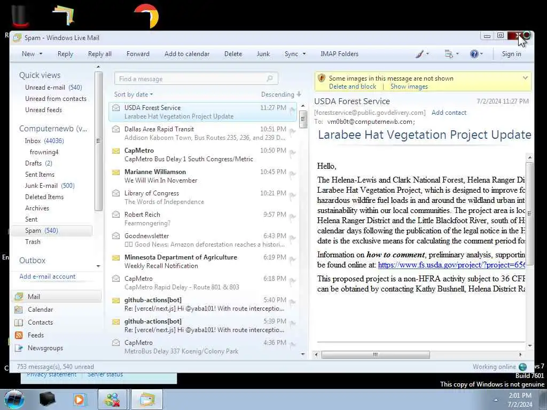Flag the Minnesota Department of Agriculture message

point(292,259)
